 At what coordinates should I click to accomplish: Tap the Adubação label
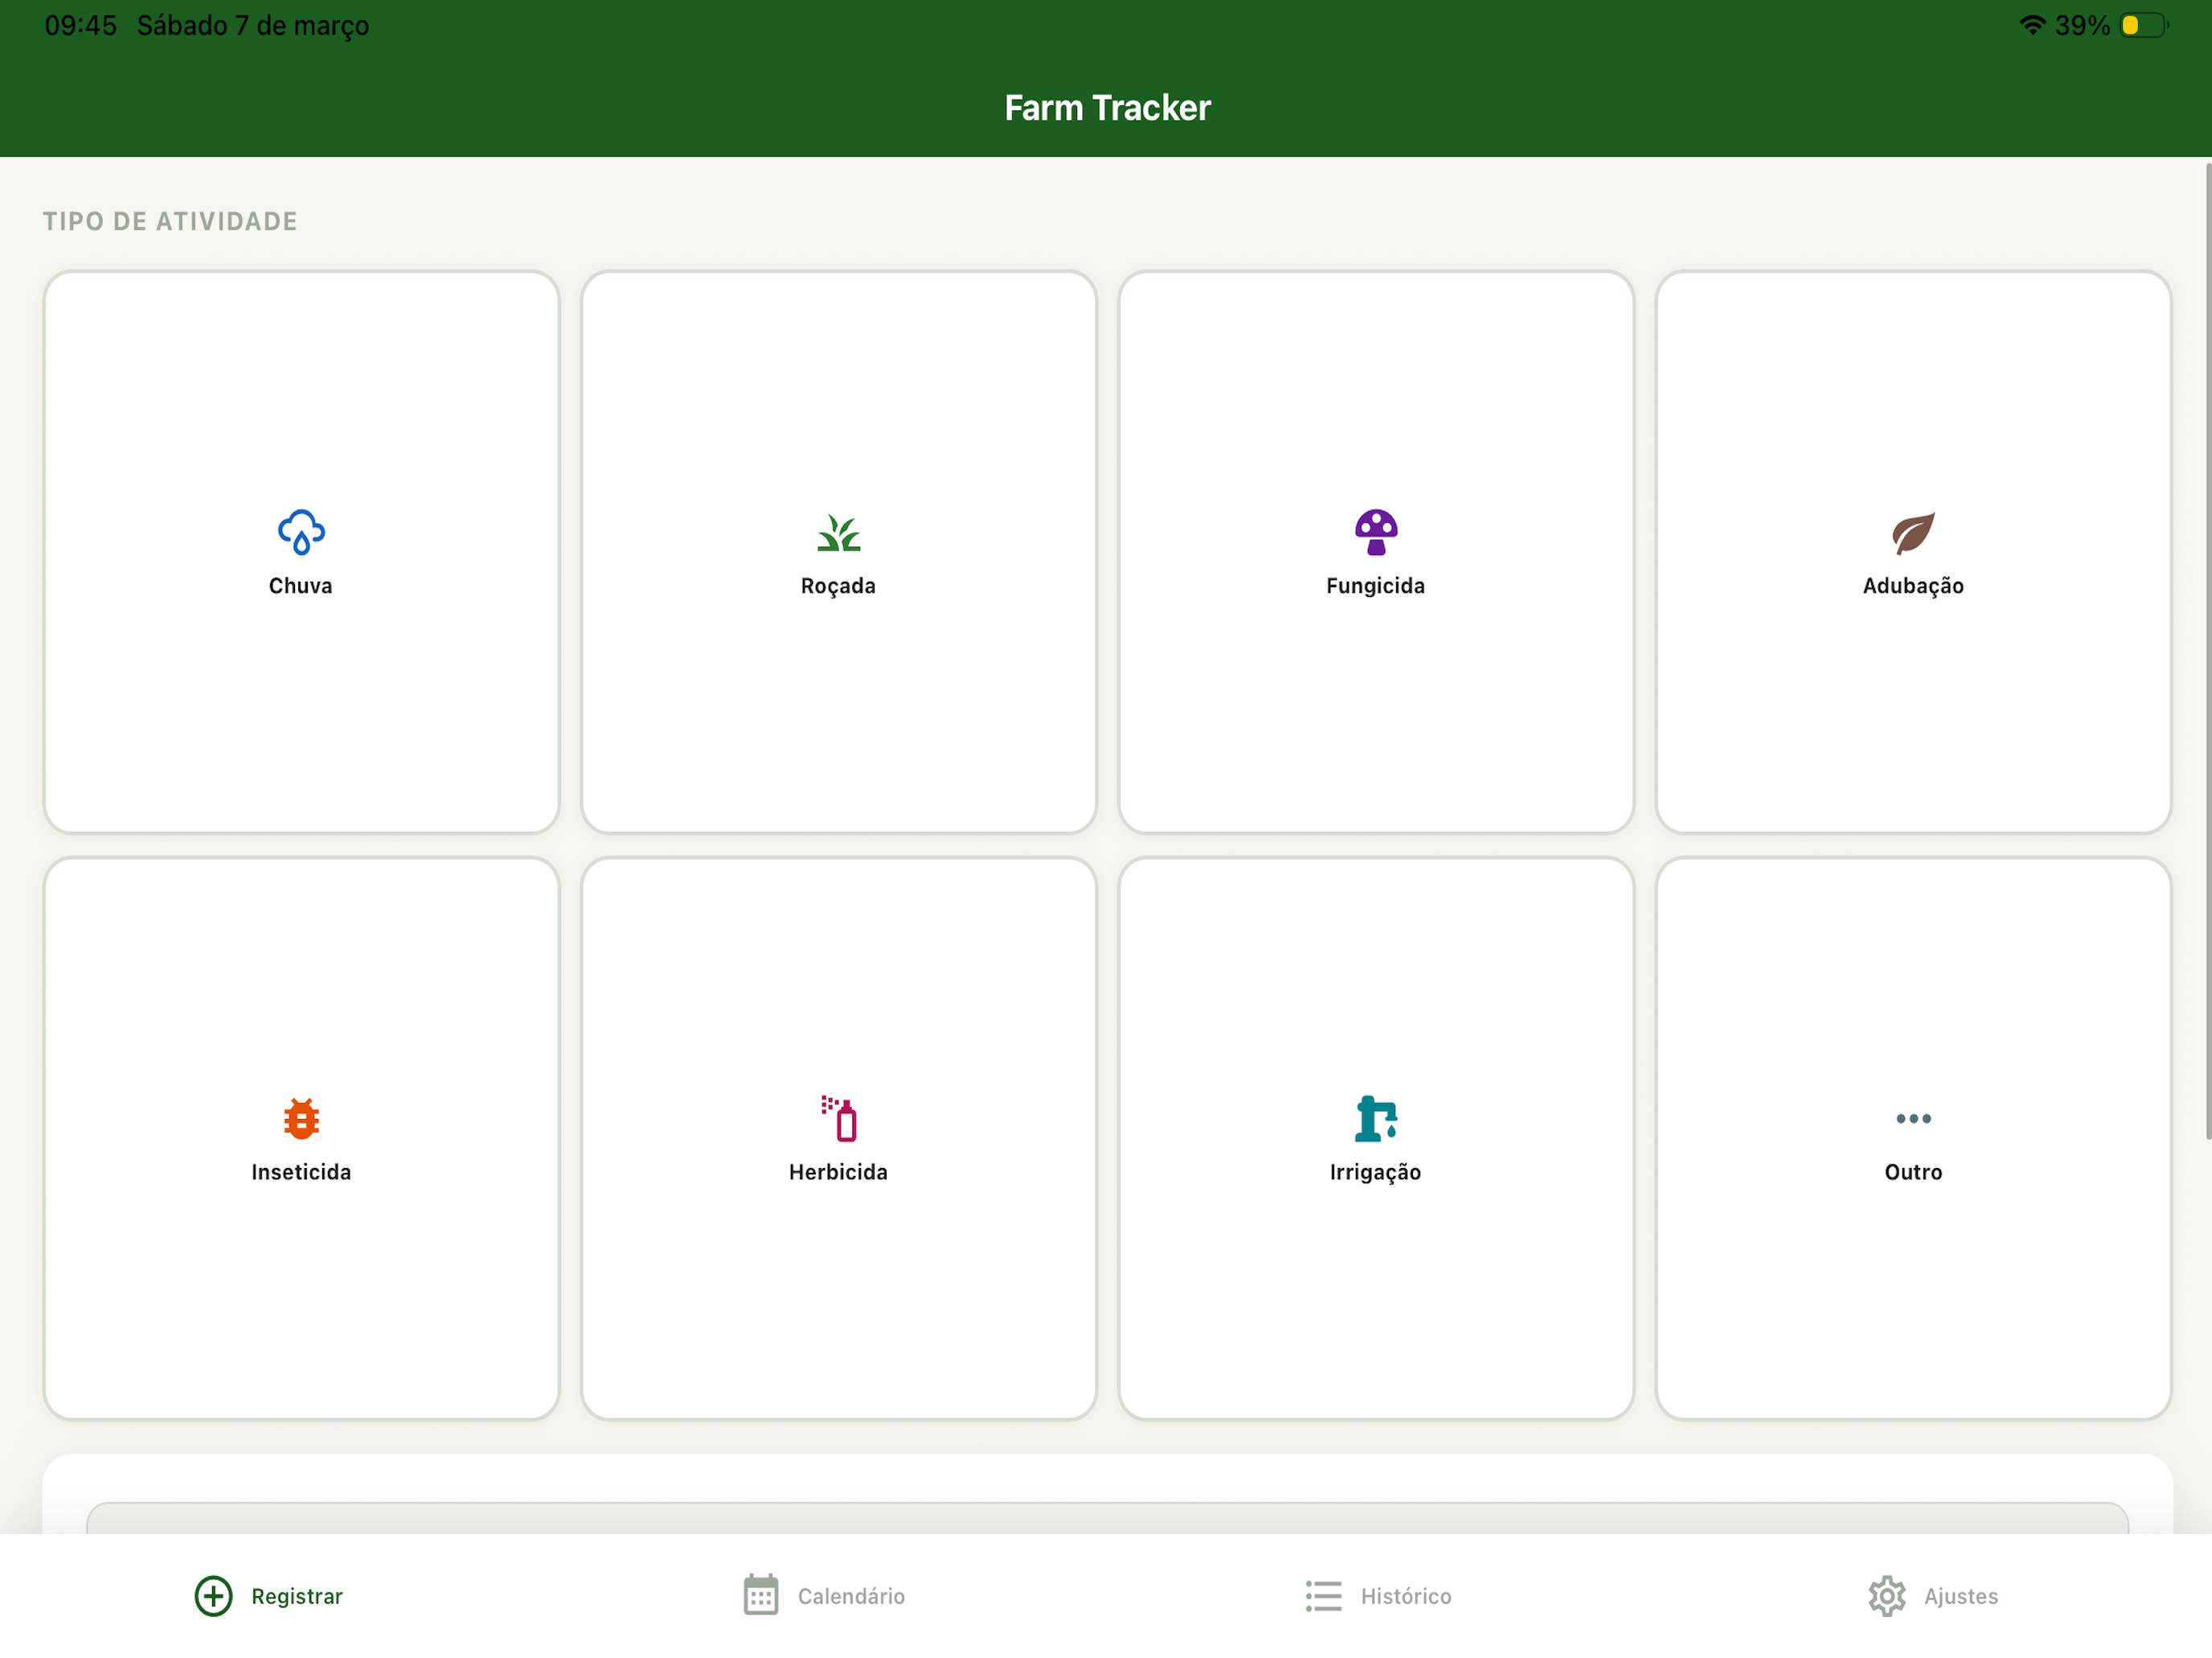pos(1913,586)
